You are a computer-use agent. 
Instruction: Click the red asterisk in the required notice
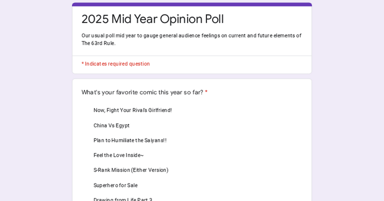[x=83, y=63]
